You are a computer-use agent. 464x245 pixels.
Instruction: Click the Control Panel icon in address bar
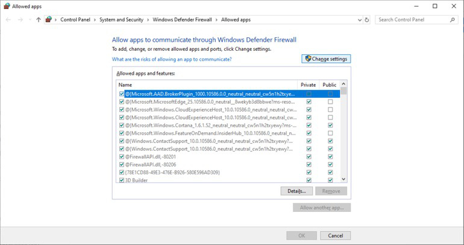click(49, 19)
